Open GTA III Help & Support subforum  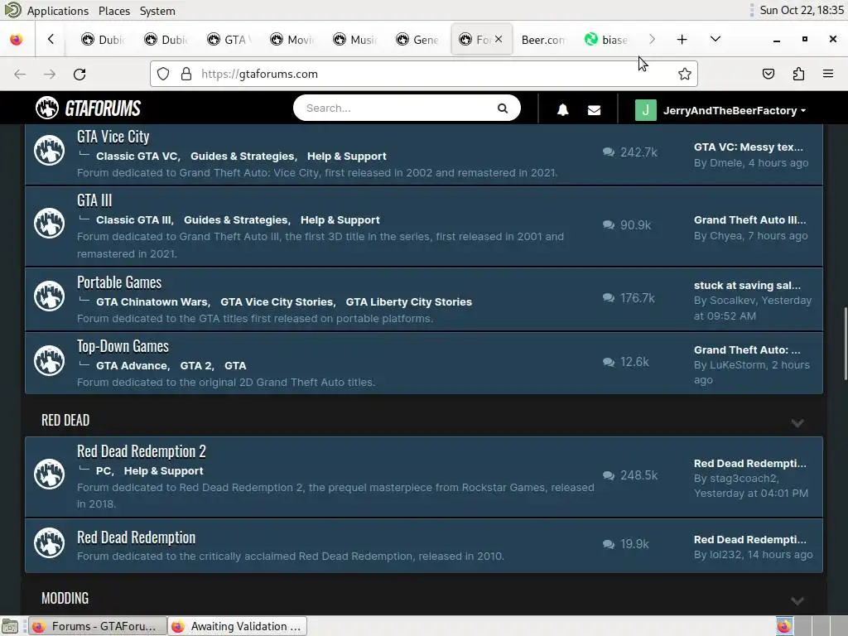pyautogui.click(x=340, y=220)
